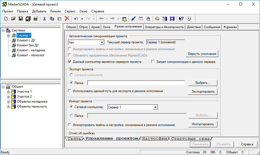Open the import network computer 'Сервер 1' dropdown
The image size is (260, 155).
(x=155, y=107)
